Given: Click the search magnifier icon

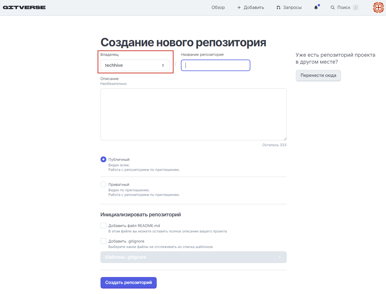Looking at the screenshot, I should point(332,7).
